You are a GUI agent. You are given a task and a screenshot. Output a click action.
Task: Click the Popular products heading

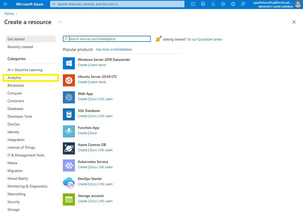point(78,49)
